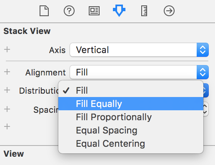This screenshot has width=215, height=165.
Task: Select the Attributes inspector icon
Action: 119,10
